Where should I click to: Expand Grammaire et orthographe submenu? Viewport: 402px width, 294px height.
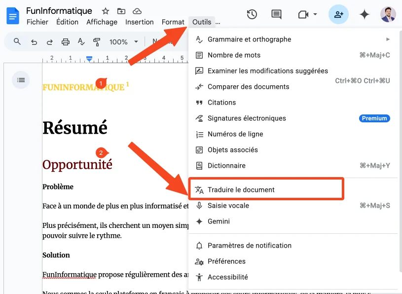292,39
